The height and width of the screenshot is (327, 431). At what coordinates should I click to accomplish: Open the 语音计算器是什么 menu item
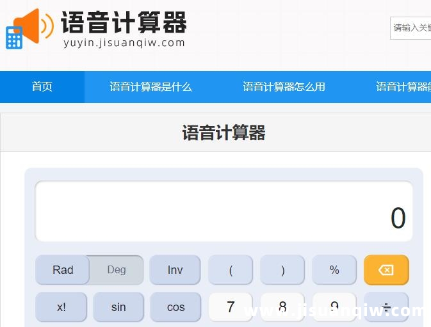(150, 87)
